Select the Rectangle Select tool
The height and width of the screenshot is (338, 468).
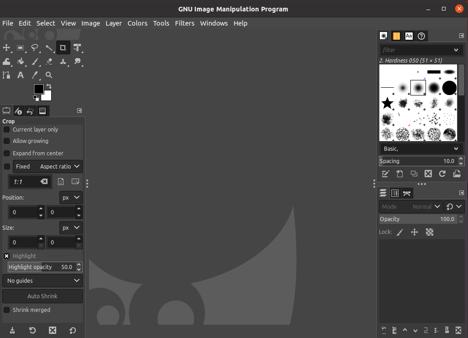click(21, 48)
